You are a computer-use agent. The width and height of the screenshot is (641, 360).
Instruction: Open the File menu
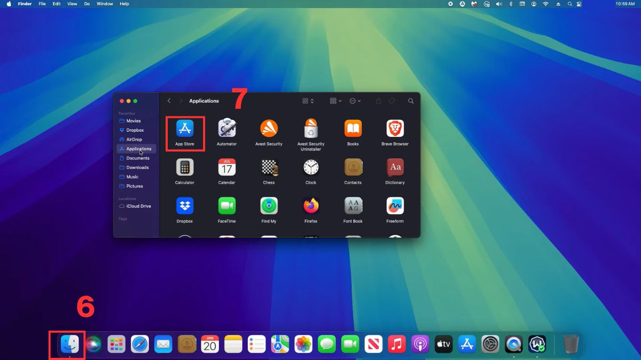point(42,4)
